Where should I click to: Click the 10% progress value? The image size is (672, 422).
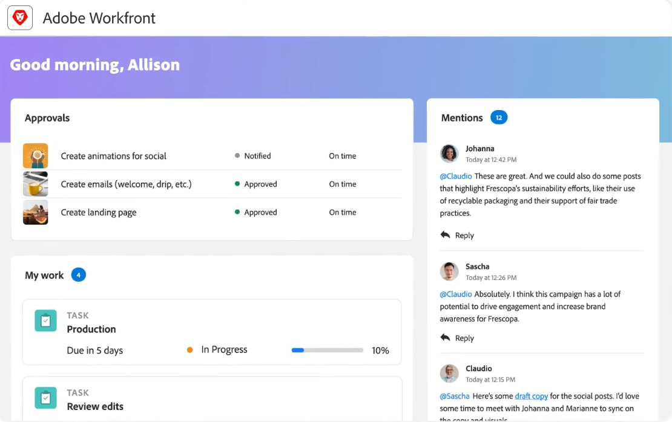pos(380,351)
